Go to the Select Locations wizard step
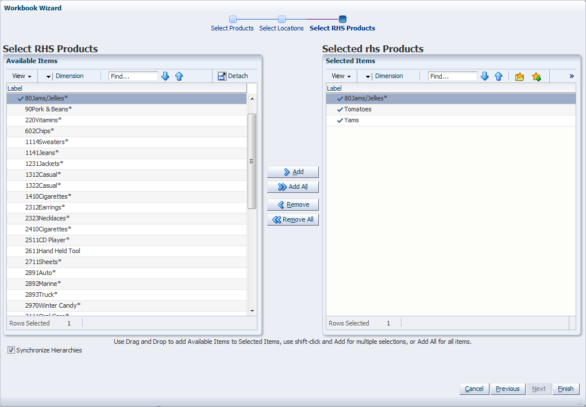The width and height of the screenshot is (586, 407). pyautogui.click(x=282, y=24)
